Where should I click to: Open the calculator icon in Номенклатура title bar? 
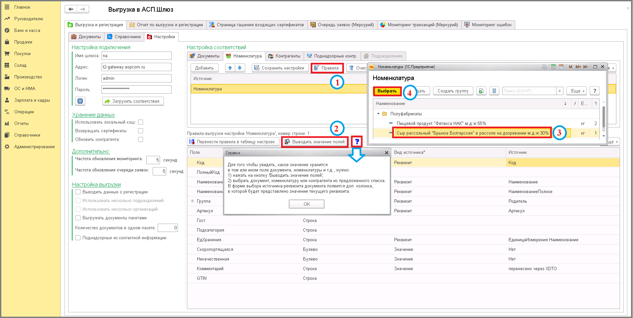553,67
